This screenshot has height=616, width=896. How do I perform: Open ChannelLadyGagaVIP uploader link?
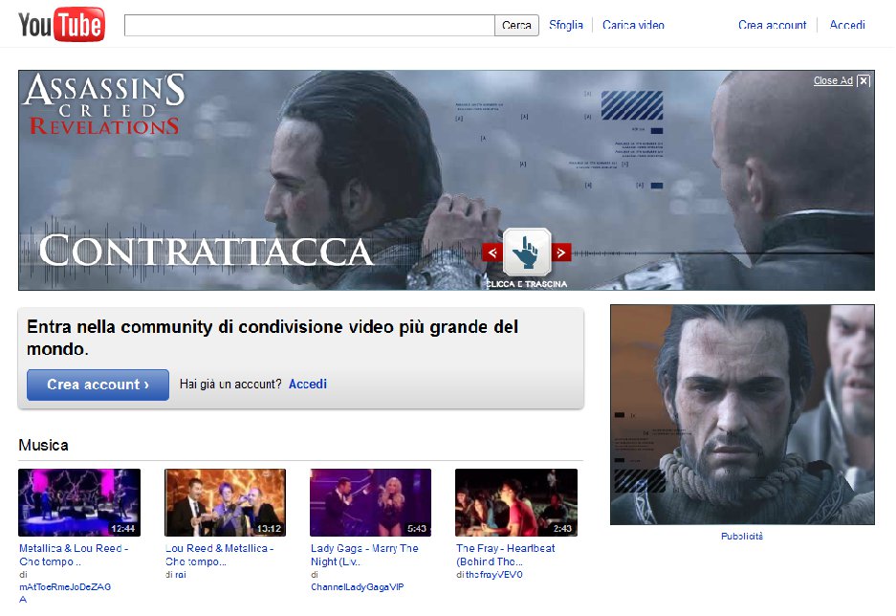[x=357, y=587]
